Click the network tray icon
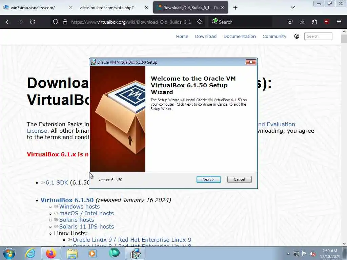The image size is (347, 260). (296, 254)
